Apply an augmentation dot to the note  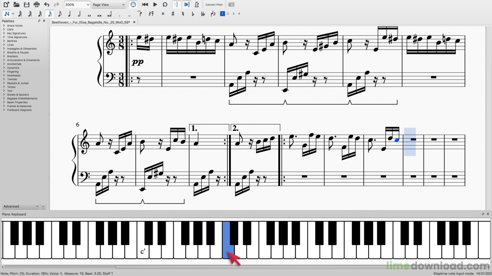119,14
